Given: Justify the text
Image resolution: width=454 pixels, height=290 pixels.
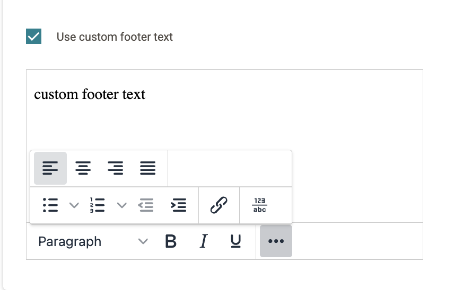Looking at the screenshot, I should [x=148, y=168].
